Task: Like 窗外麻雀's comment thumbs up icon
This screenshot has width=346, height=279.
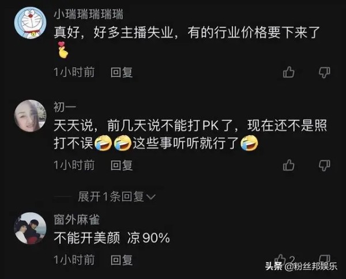Action: point(280,258)
